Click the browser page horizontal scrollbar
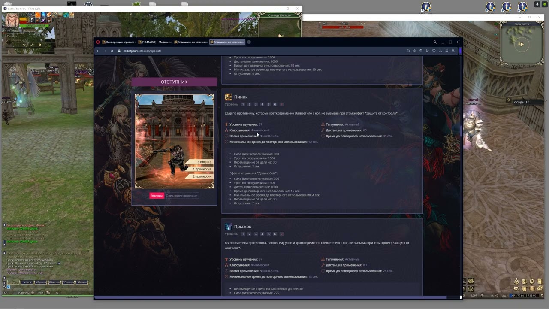 (270, 297)
